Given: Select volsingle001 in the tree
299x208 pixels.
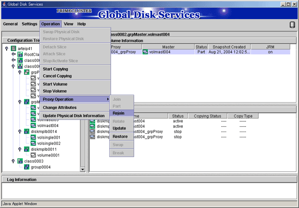Looking at the screenshot, I should point(49,137).
